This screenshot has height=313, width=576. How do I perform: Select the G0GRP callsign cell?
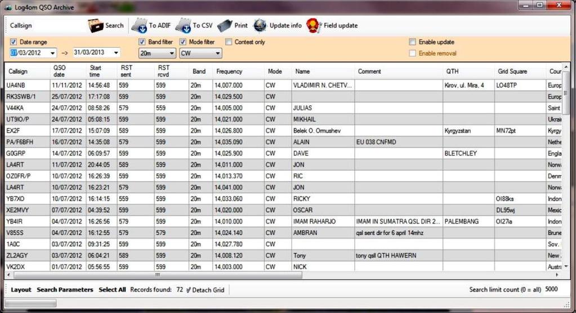point(28,153)
